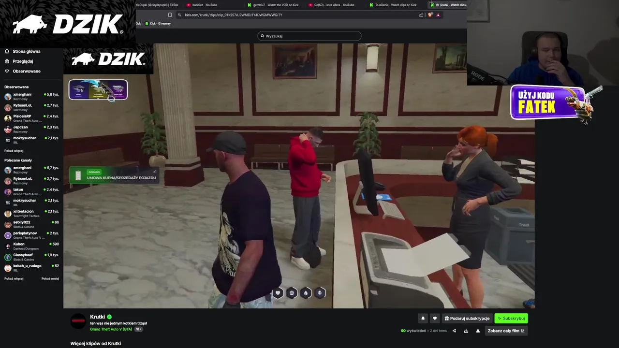The image size is (619, 348).
Task: Click the '90 wyświetleń' view count
Action: coord(413,331)
